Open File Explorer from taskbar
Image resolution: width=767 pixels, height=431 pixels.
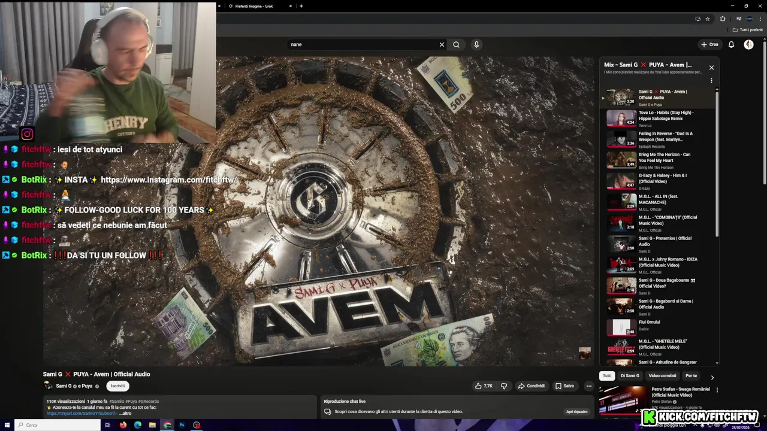pyautogui.click(x=152, y=425)
